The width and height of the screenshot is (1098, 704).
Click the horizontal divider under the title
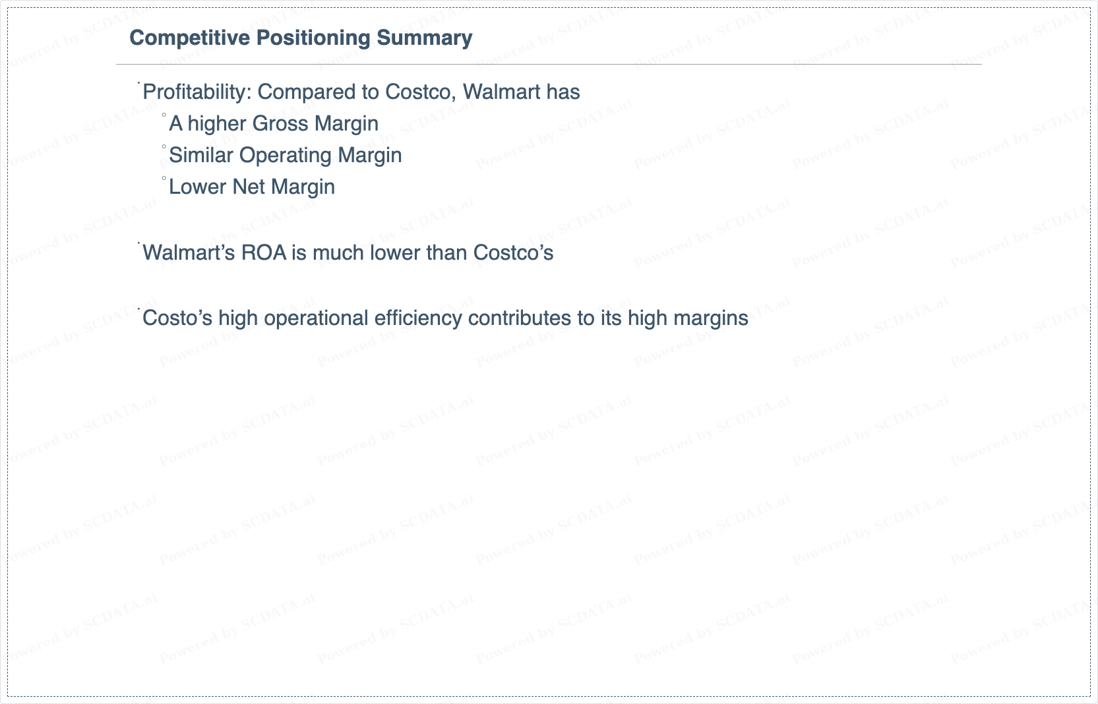pyautogui.click(x=549, y=65)
